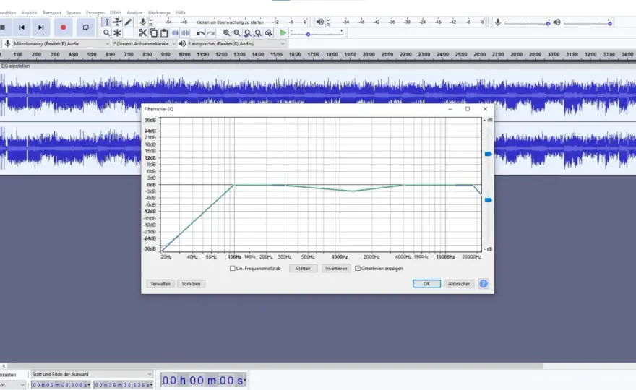Skip to start of track
Image resolution: width=636 pixels, height=390 pixels.
pos(22,27)
